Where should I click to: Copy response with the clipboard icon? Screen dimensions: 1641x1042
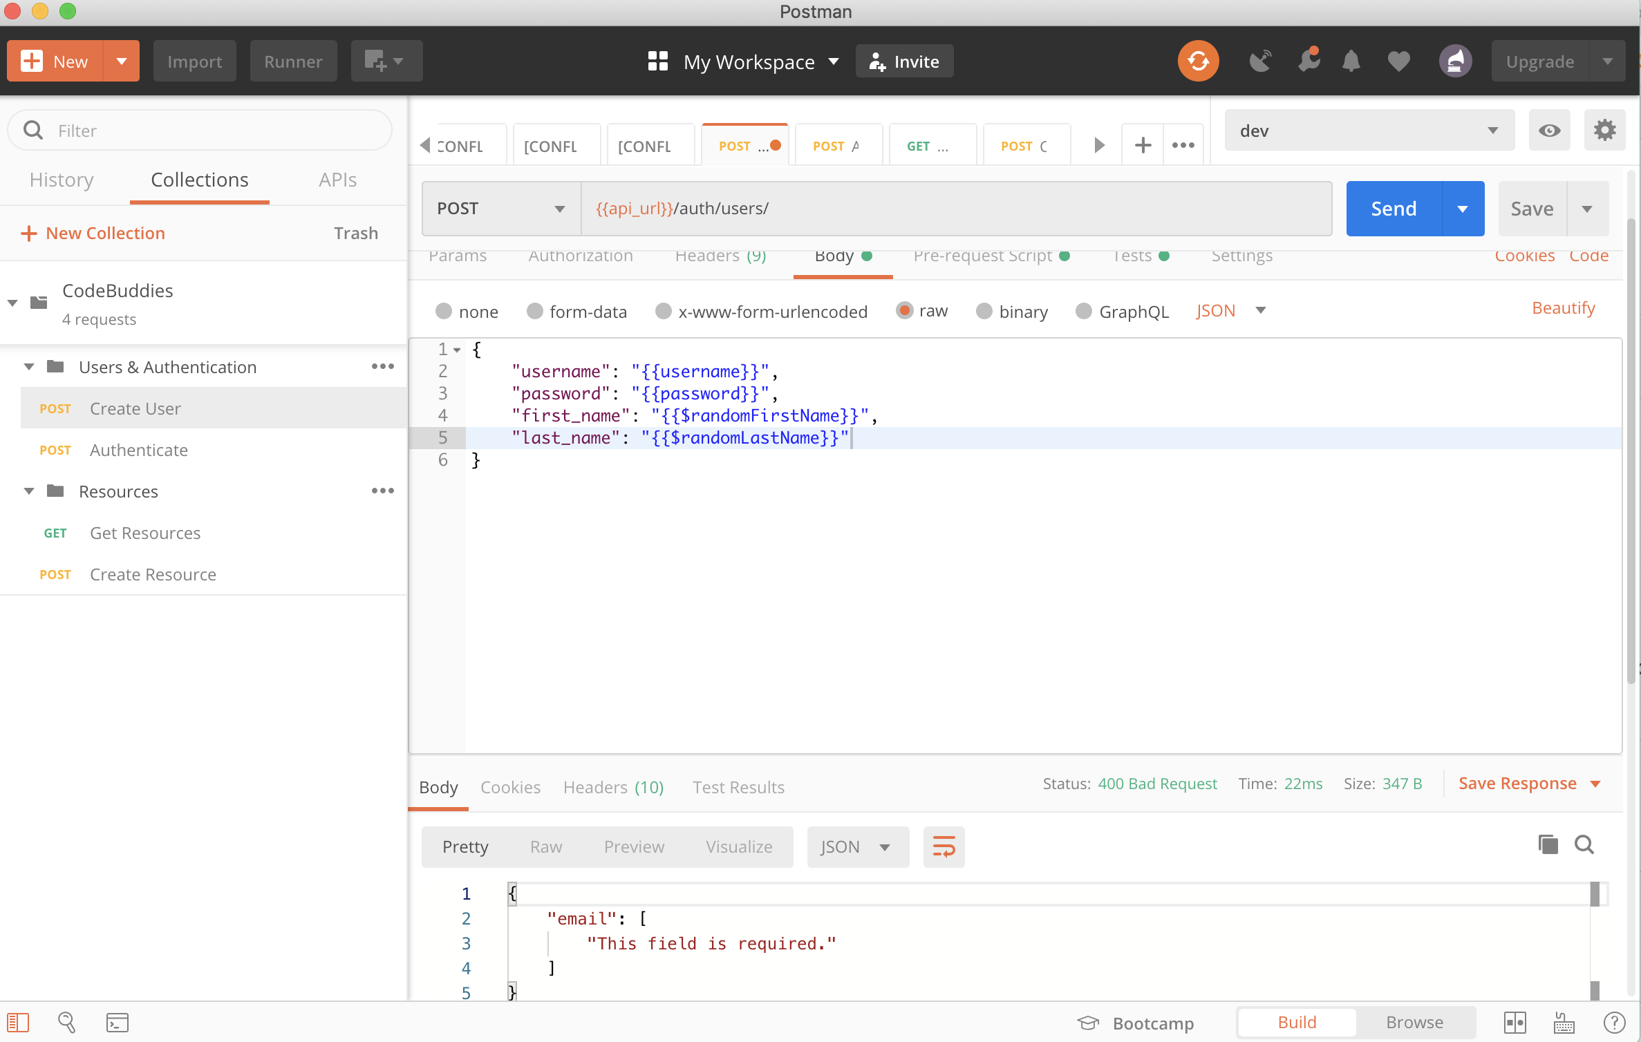[x=1548, y=844]
